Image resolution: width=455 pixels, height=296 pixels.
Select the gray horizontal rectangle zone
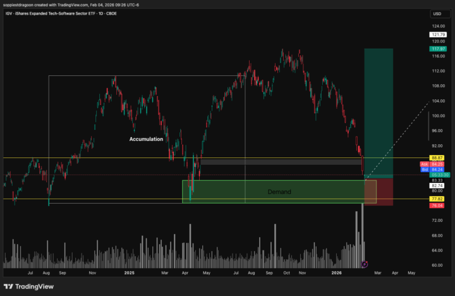pos(281,162)
